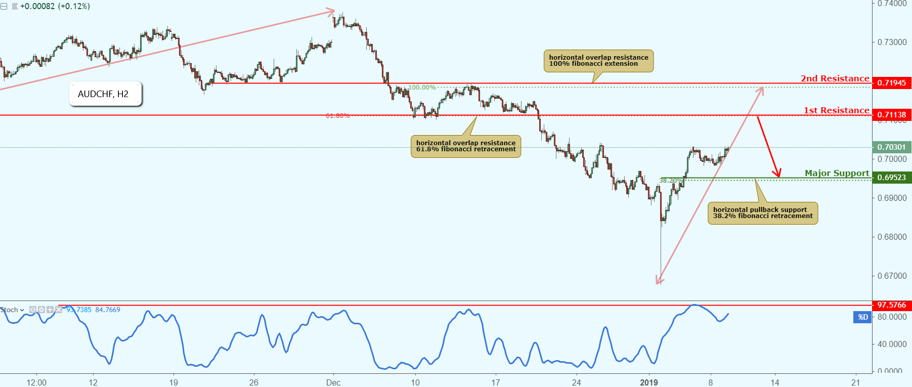Select the 38.2% fibonacci retracement callout

point(763,213)
